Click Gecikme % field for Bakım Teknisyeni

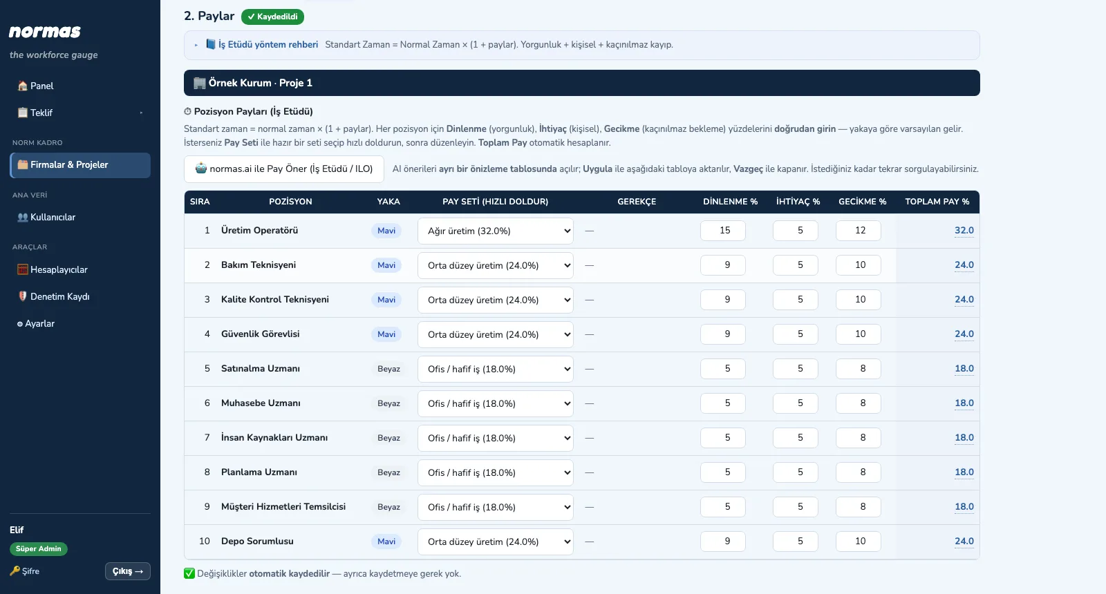pyautogui.click(x=859, y=265)
